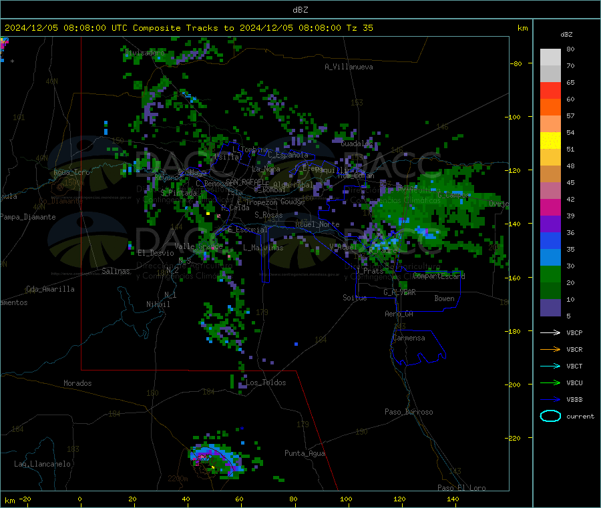Click the Carmensa blue polygon outline
The height and width of the screenshot is (508, 601).
coord(418,348)
